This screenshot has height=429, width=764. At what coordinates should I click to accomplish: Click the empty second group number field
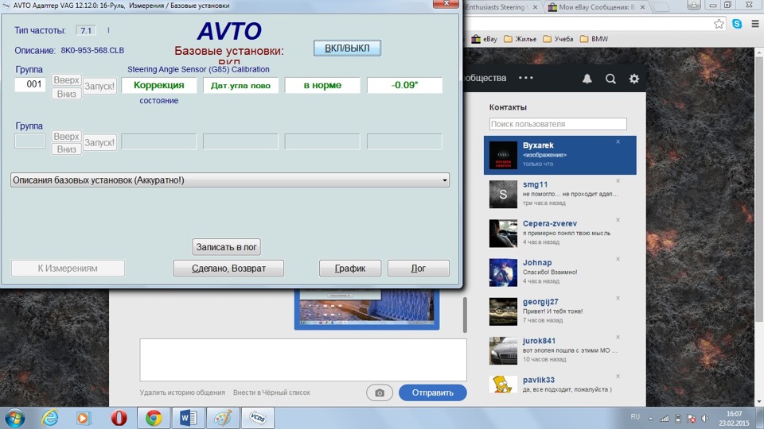click(30, 141)
